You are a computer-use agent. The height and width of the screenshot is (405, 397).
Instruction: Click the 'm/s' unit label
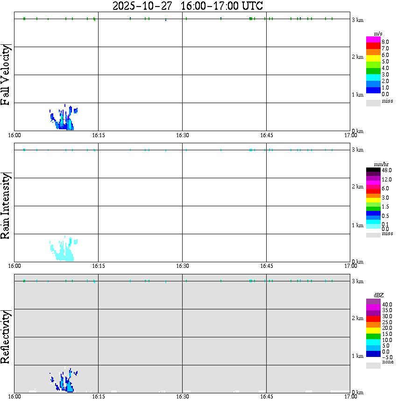coord(378,34)
